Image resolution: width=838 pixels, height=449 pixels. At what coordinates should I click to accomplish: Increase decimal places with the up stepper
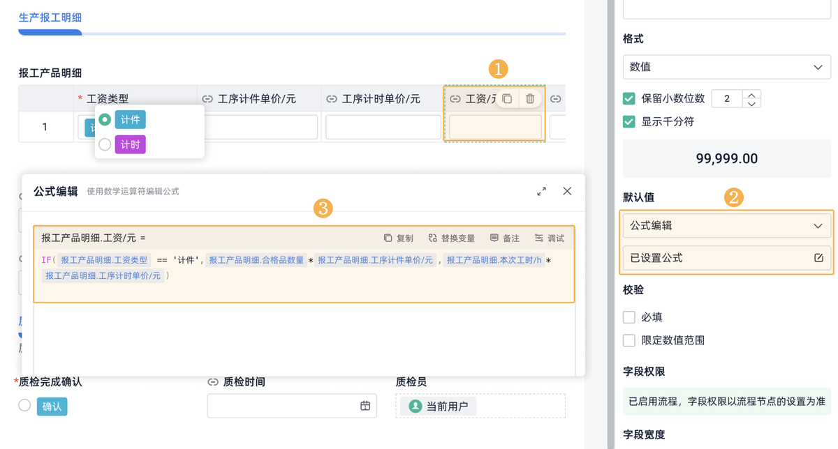pos(751,94)
